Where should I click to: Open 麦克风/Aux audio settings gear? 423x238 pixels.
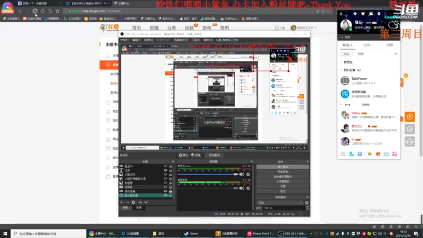(248, 175)
